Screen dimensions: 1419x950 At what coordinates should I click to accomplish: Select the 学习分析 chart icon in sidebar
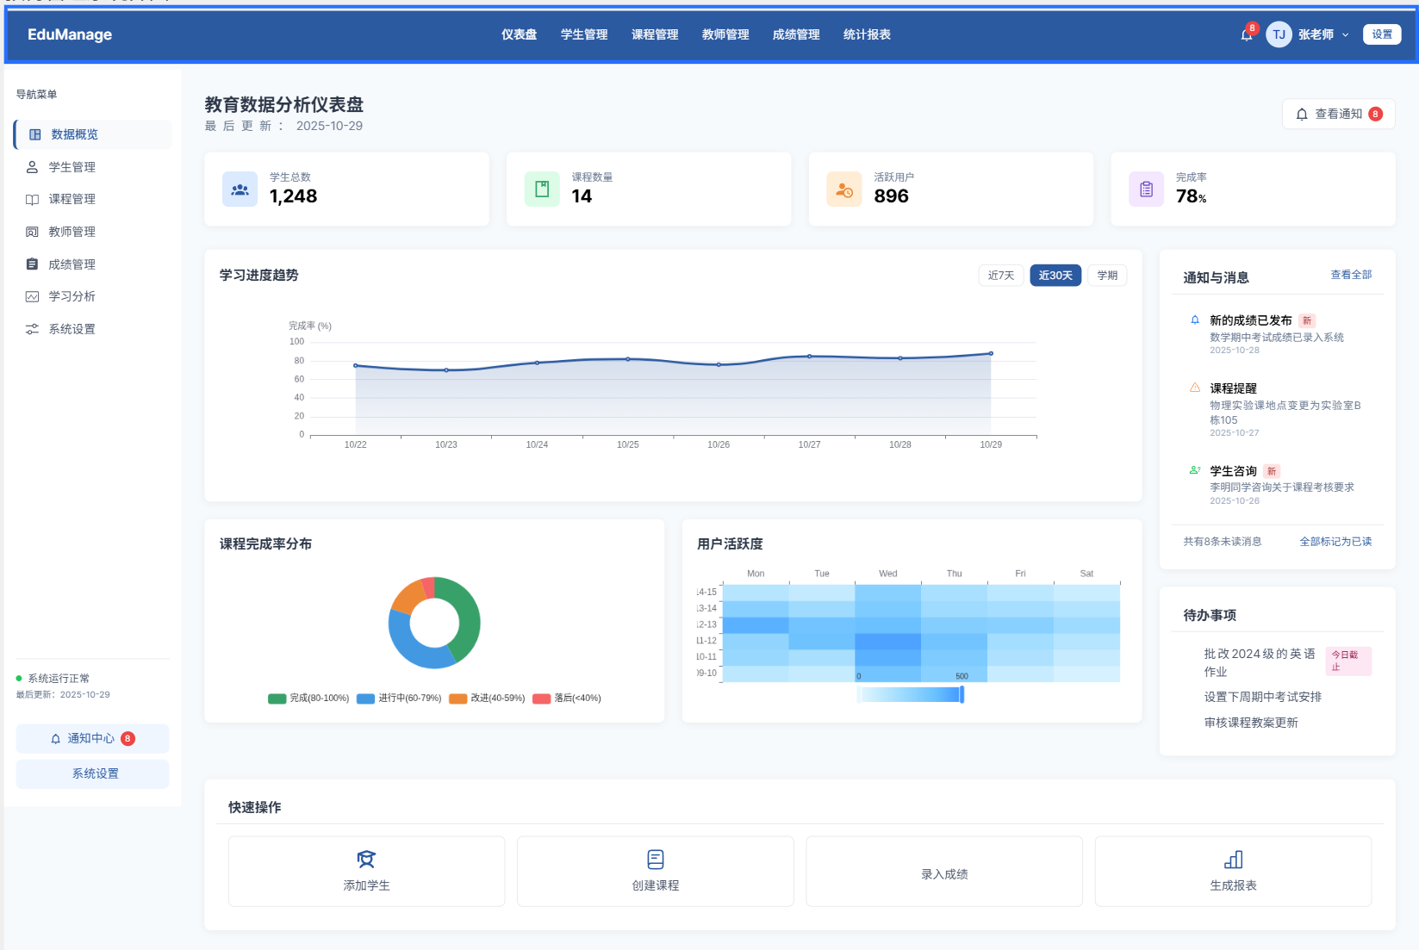point(32,296)
